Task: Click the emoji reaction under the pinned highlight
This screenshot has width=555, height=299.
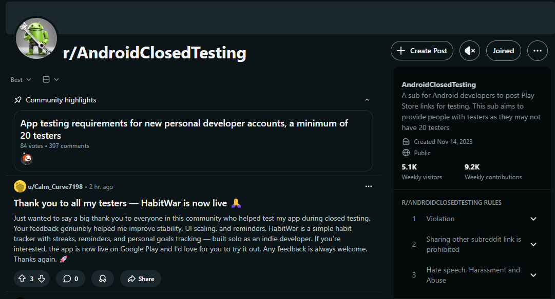Action: coord(26,159)
